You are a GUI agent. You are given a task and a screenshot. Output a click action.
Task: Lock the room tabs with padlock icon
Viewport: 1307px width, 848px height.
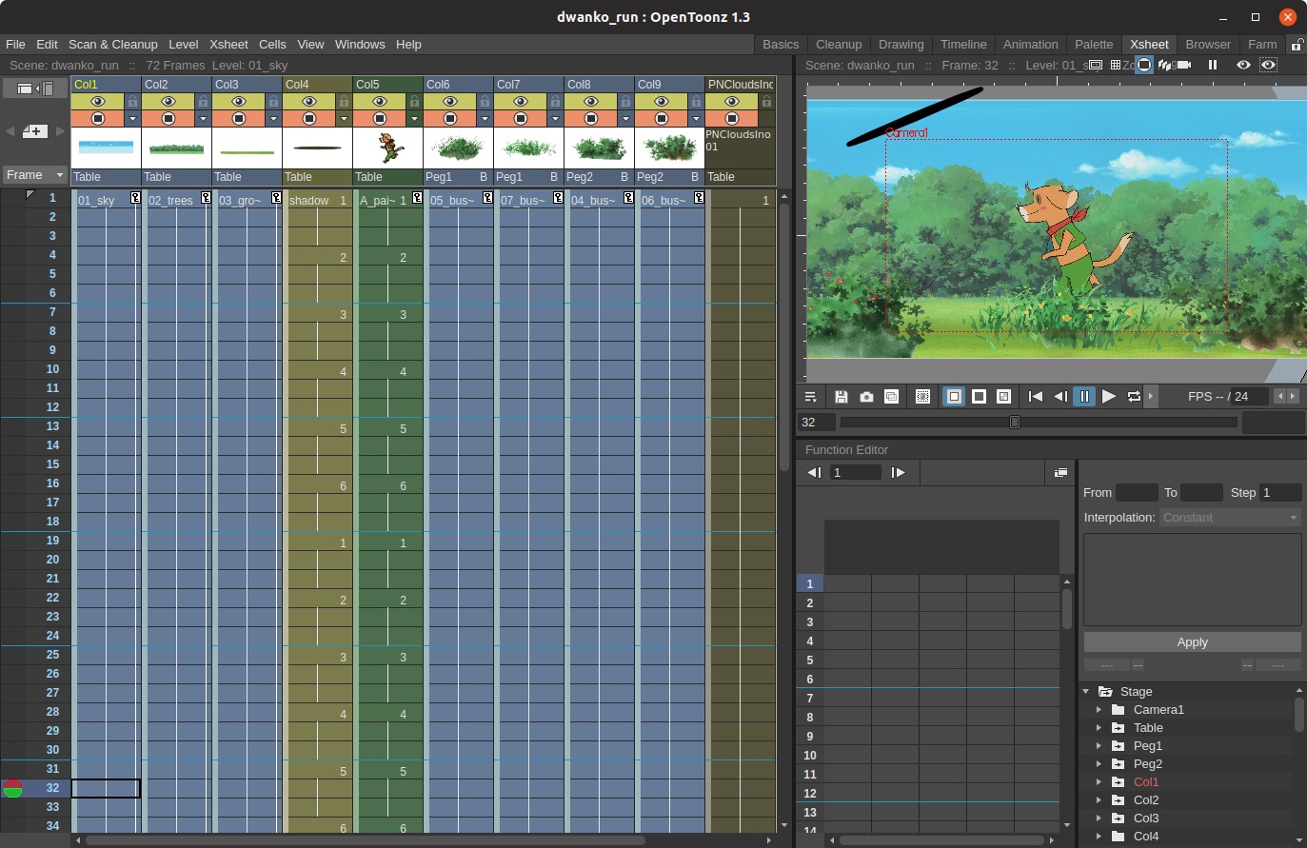(x=1297, y=45)
